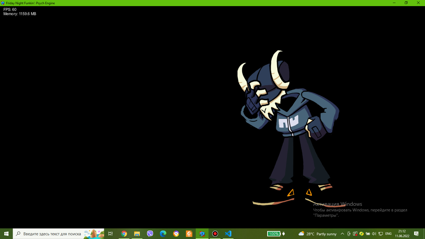Open the ENG language switcher
Viewport: 425px width, 239px height.
[388, 234]
